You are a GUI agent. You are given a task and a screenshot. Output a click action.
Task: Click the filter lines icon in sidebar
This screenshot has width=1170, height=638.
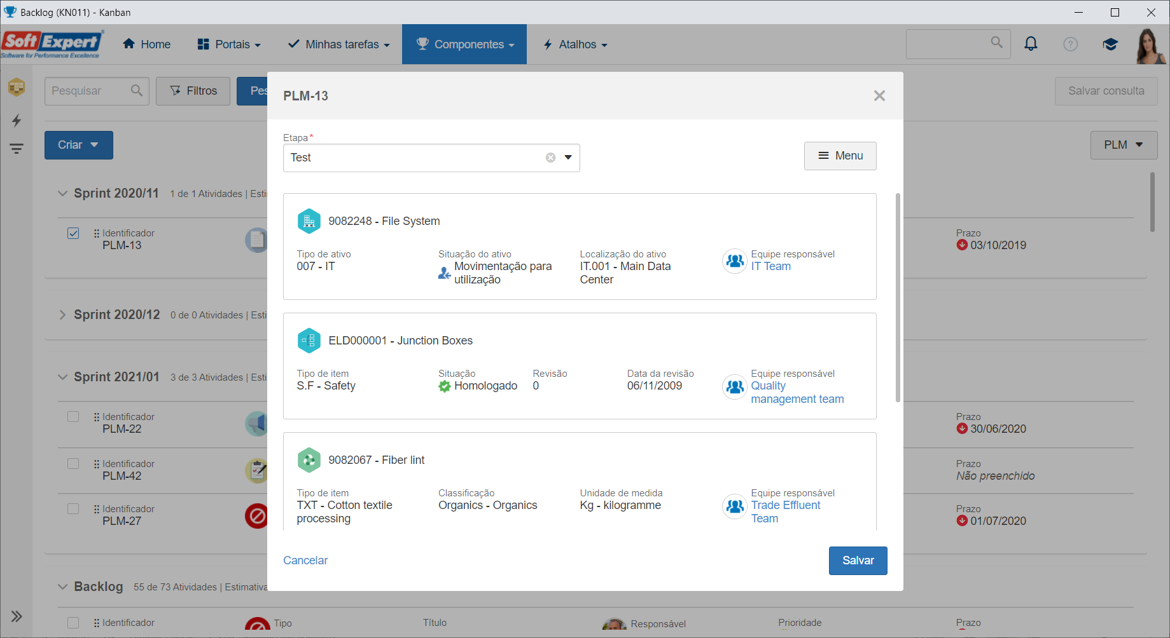point(17,149)
